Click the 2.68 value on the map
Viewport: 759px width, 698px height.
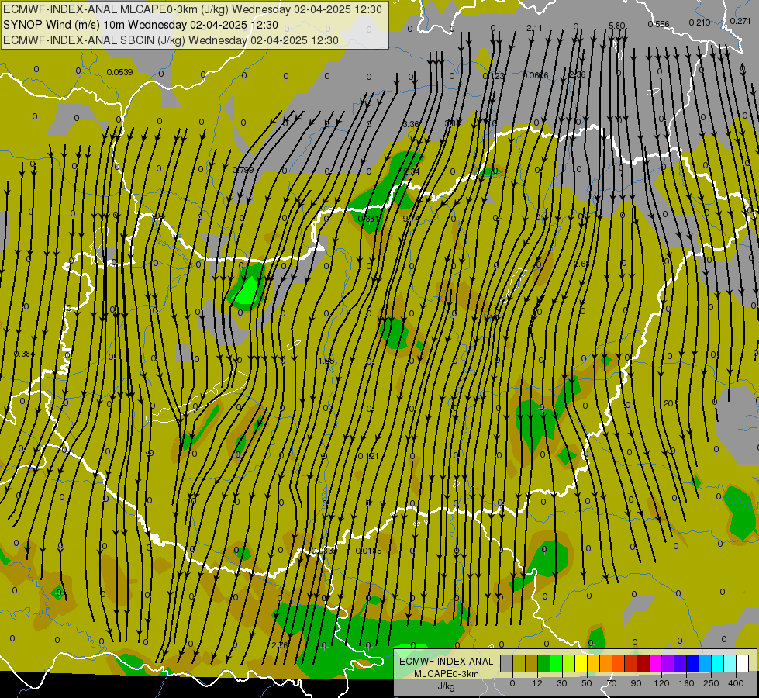pyautogui.click(x=582, y=264)
